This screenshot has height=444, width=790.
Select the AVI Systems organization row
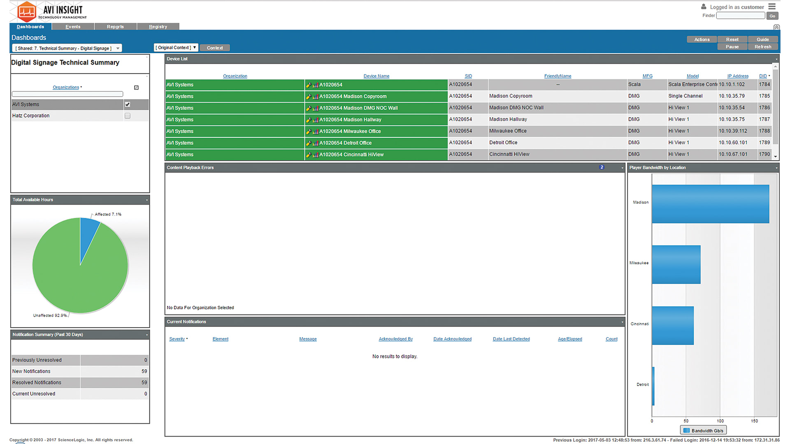(x=80, y=104)
